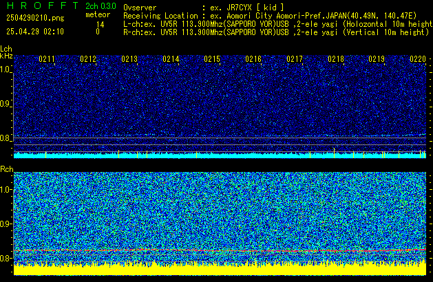Select the 0214 time marker

(x=171, y=59)
